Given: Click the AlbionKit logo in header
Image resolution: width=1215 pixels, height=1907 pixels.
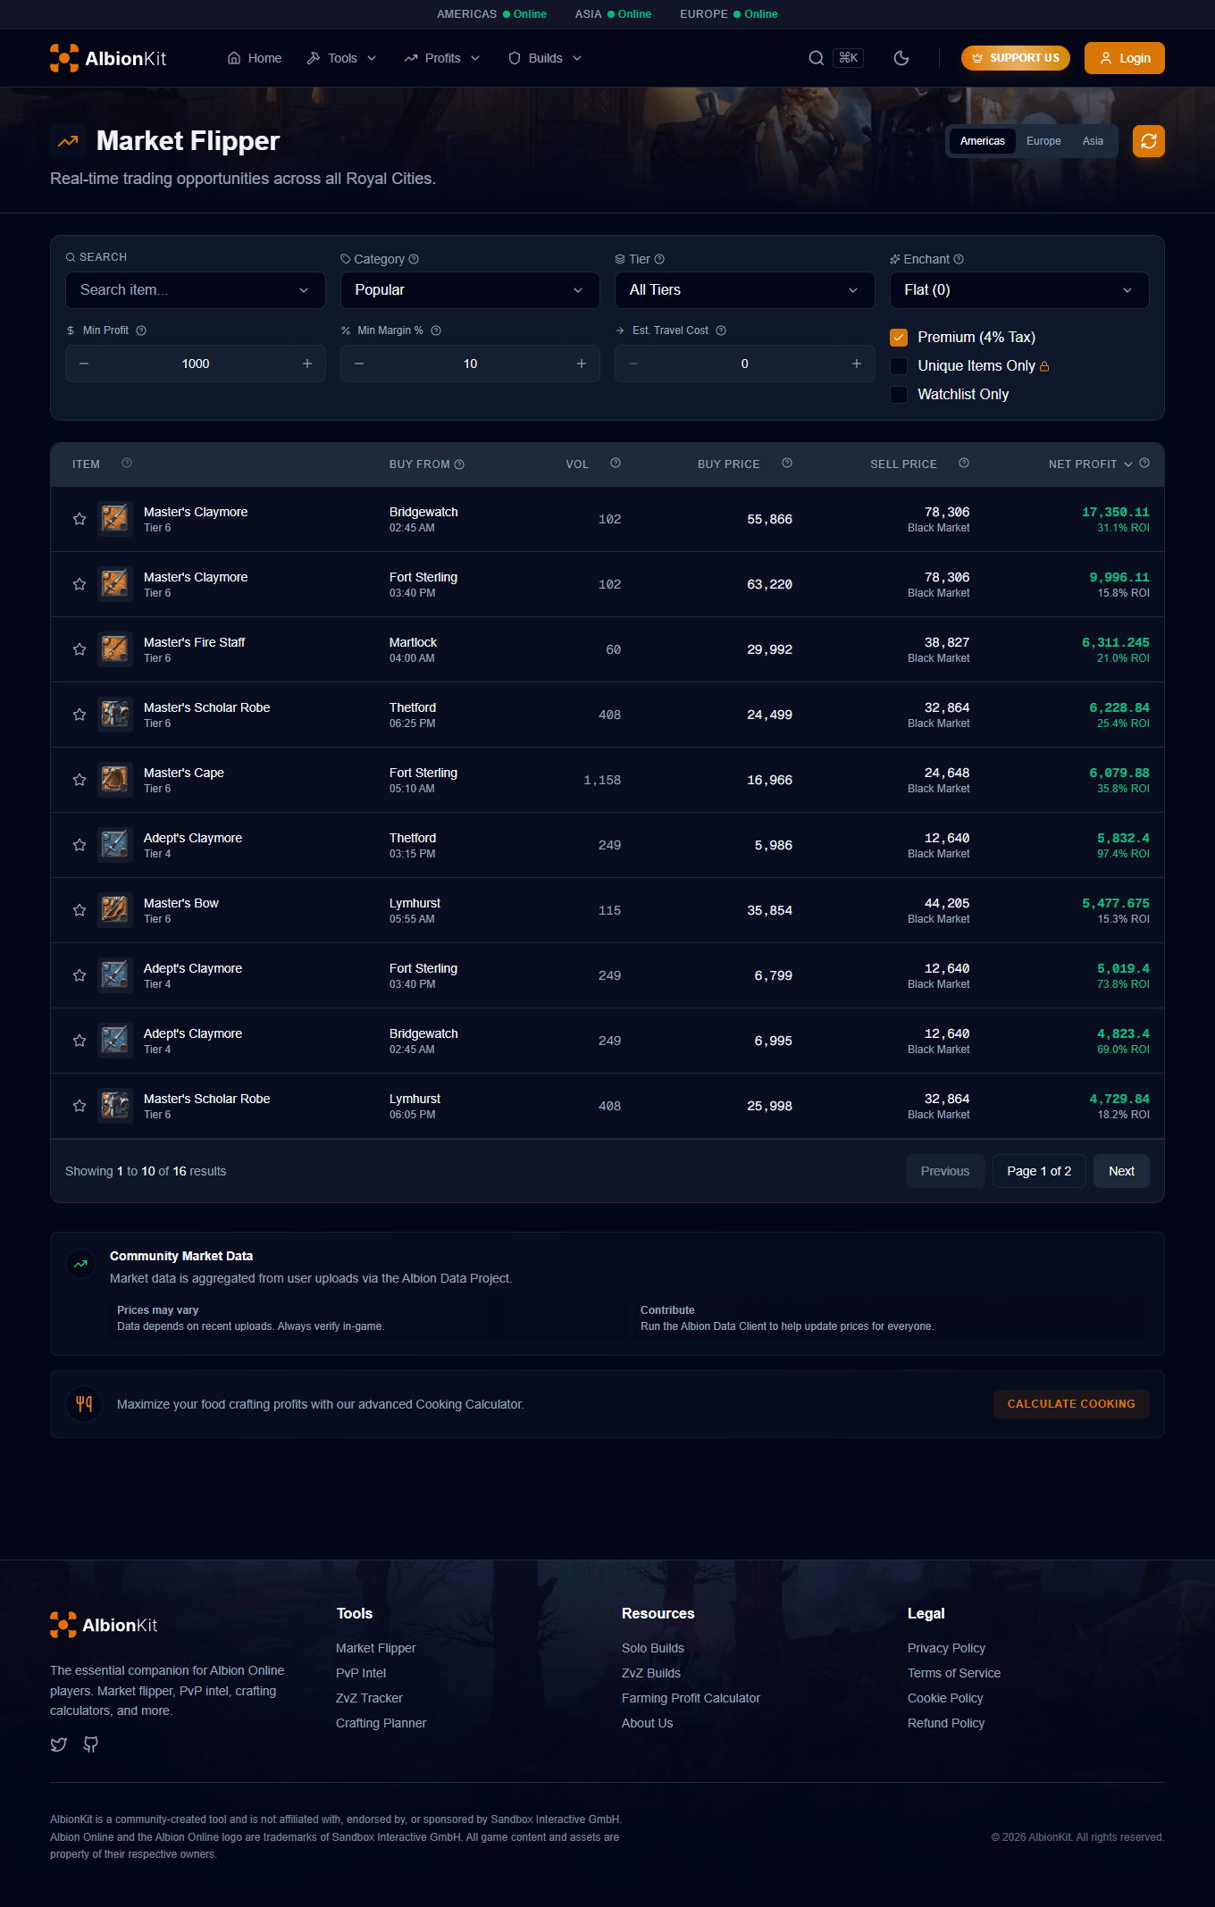Looking at the screenshot, I should click(108, 58).
